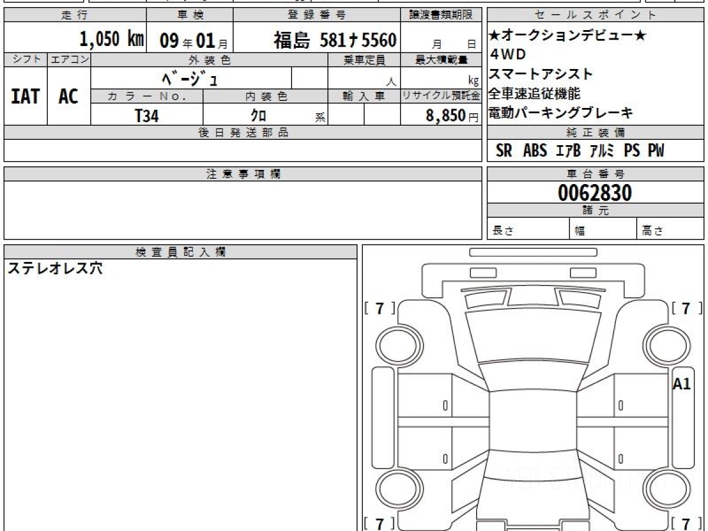
Task: Click the [7] rating at diagram's upper left
Action: [x=380, y=308]
